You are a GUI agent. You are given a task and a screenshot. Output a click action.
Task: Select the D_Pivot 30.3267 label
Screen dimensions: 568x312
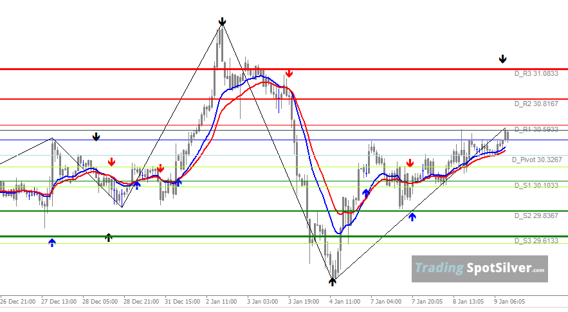[537, 160]
